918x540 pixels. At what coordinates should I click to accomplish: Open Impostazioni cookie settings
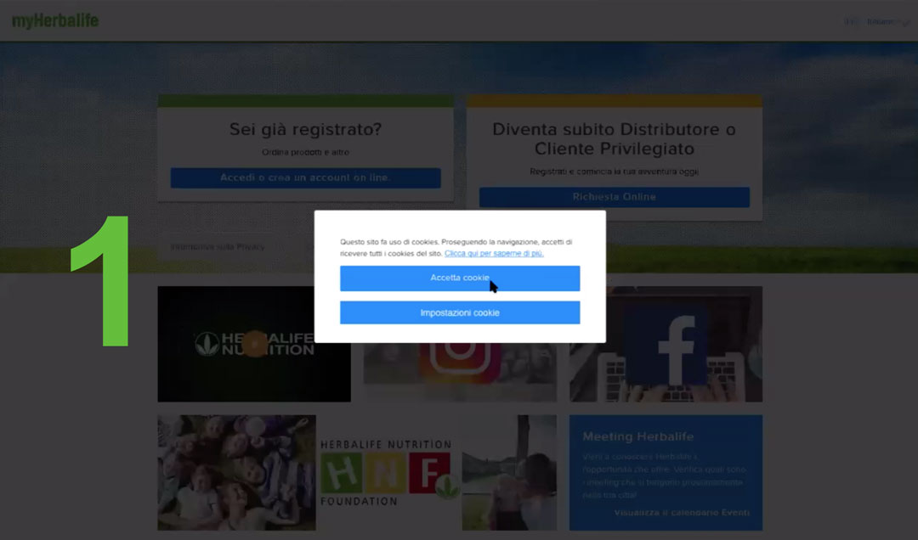pyautogui.click(x=460, y=313)
